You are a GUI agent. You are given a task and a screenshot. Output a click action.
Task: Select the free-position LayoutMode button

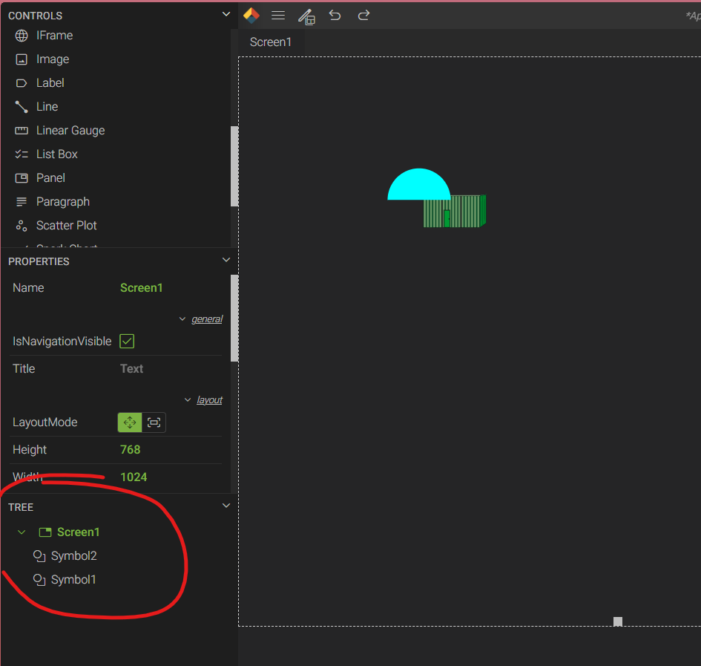tap(130, 422)
